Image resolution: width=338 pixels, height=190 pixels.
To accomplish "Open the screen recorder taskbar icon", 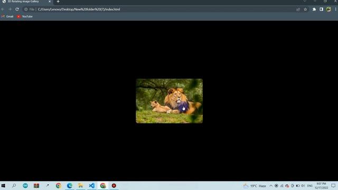I will (114, 185).
